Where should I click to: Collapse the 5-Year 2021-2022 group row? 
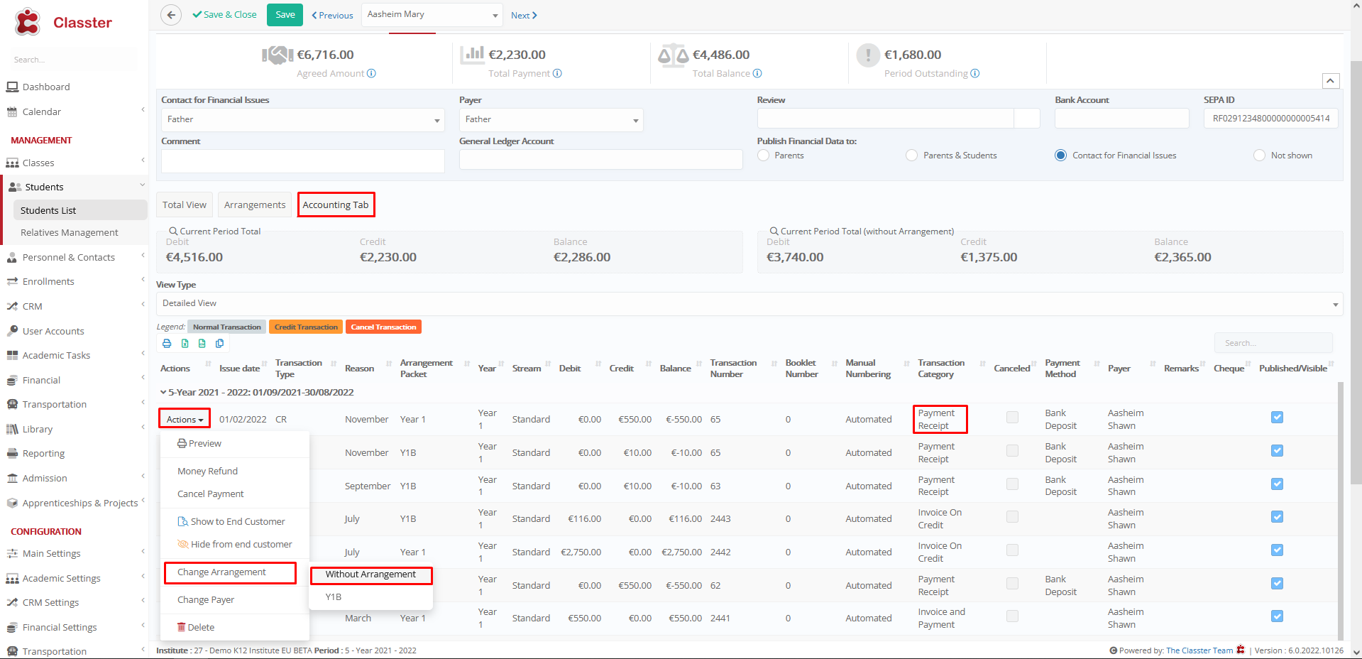(163, 392)
